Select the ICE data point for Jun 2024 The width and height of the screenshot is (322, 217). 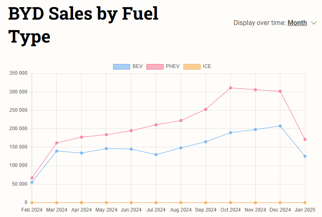tap(131, 202)
